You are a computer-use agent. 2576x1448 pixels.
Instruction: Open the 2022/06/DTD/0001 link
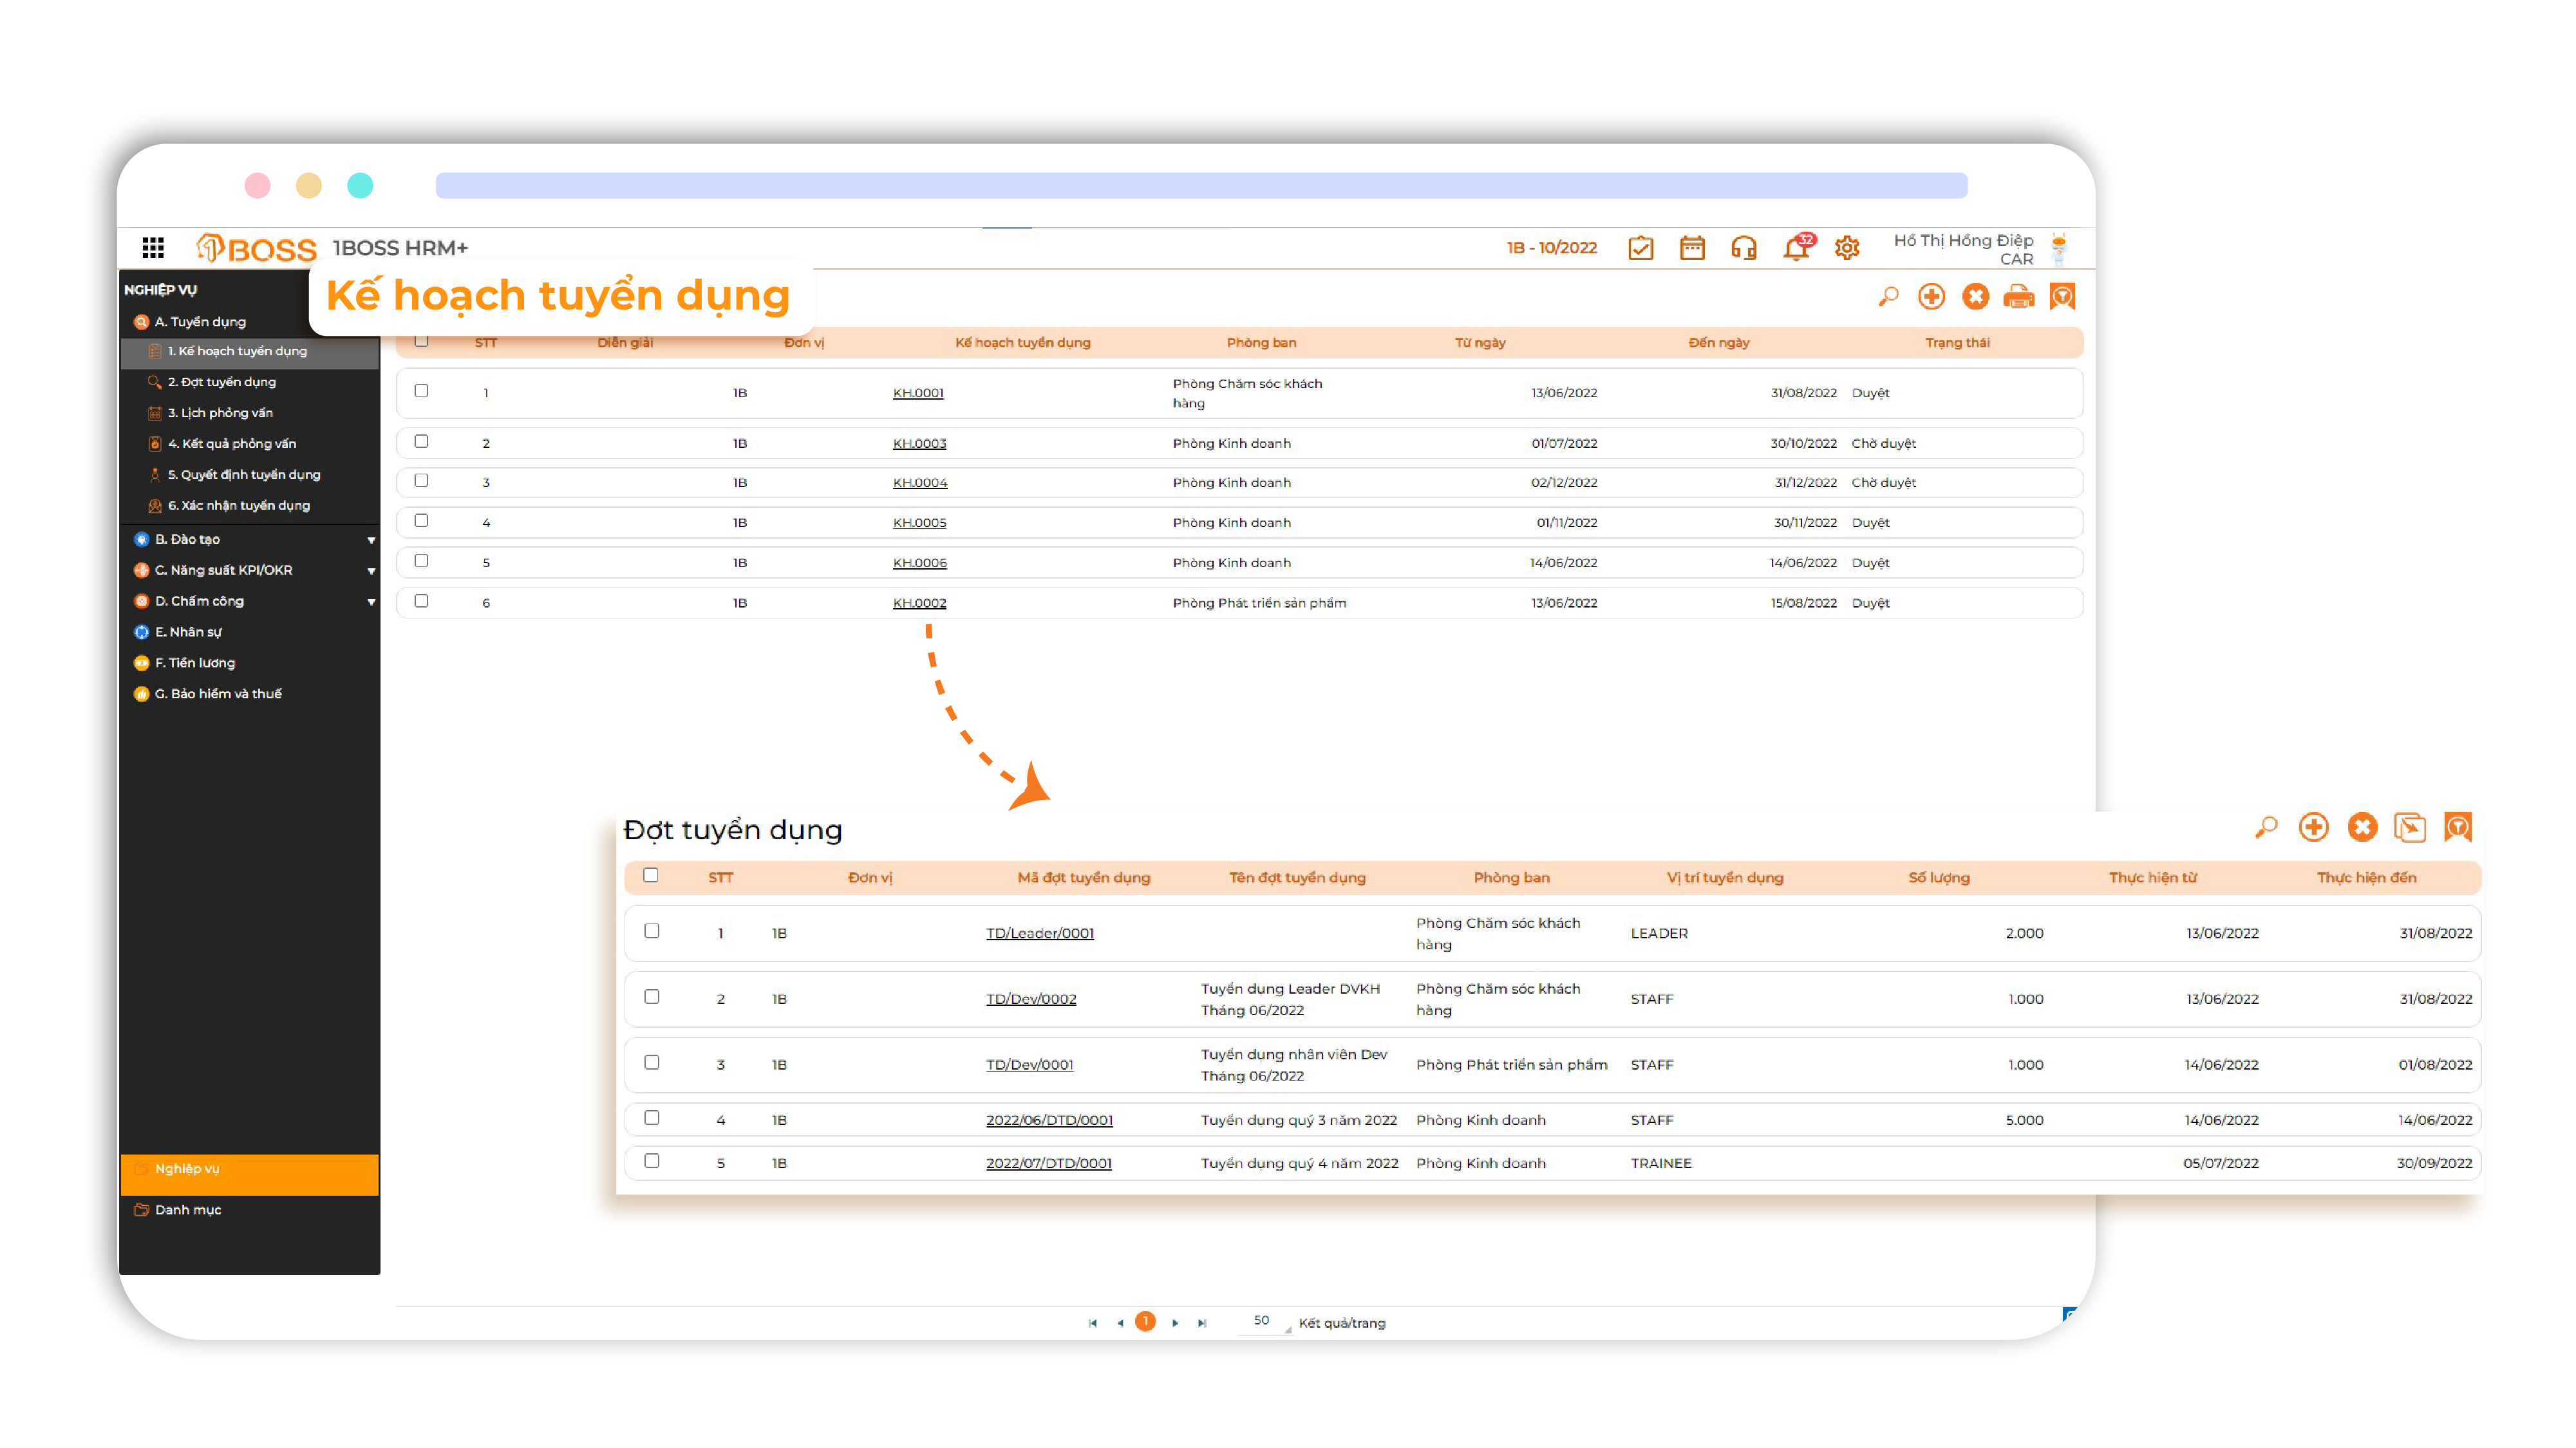pos(1049,1120)
